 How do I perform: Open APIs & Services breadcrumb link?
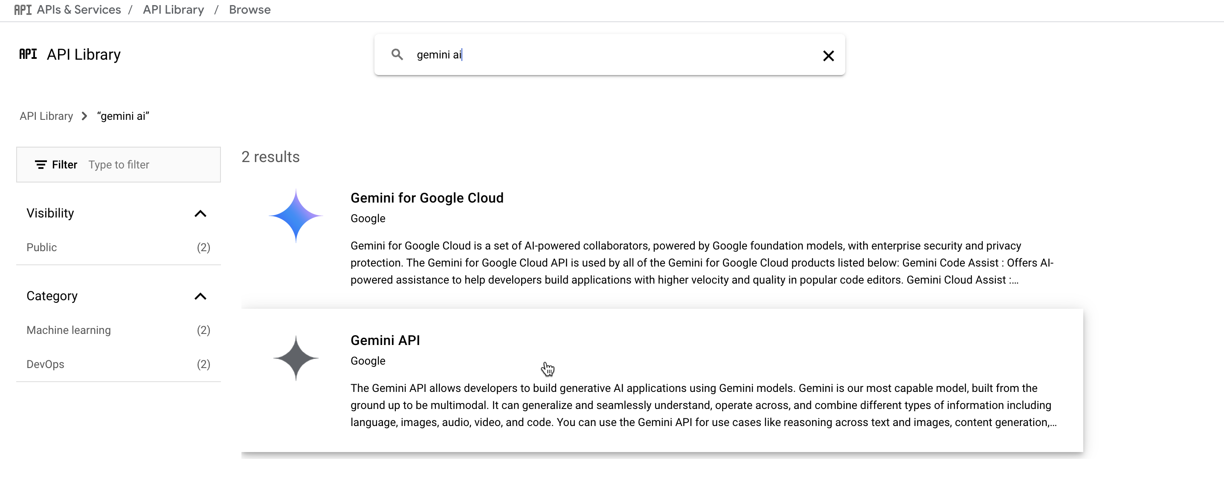[x=79, y=10]
